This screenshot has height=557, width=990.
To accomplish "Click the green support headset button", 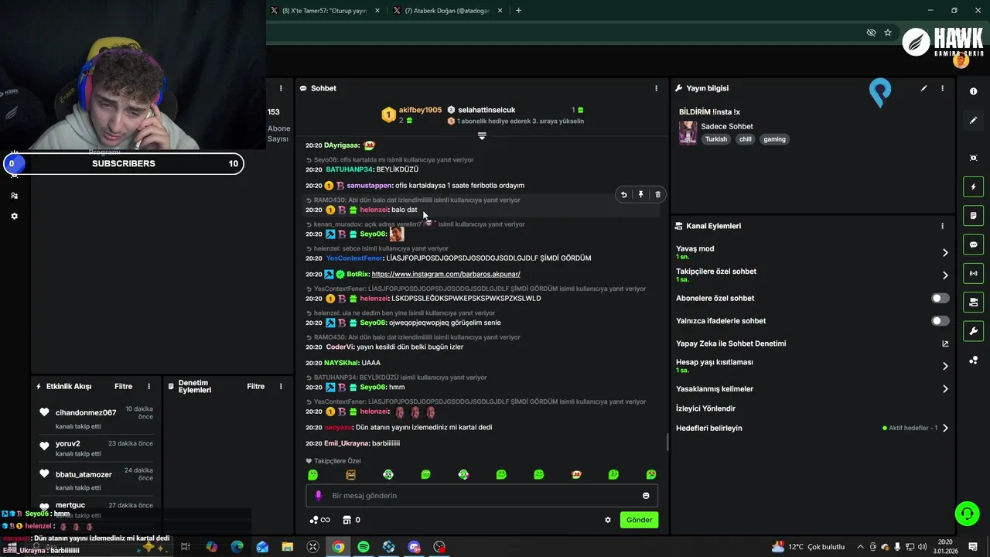I will click(x=966, y=513).
